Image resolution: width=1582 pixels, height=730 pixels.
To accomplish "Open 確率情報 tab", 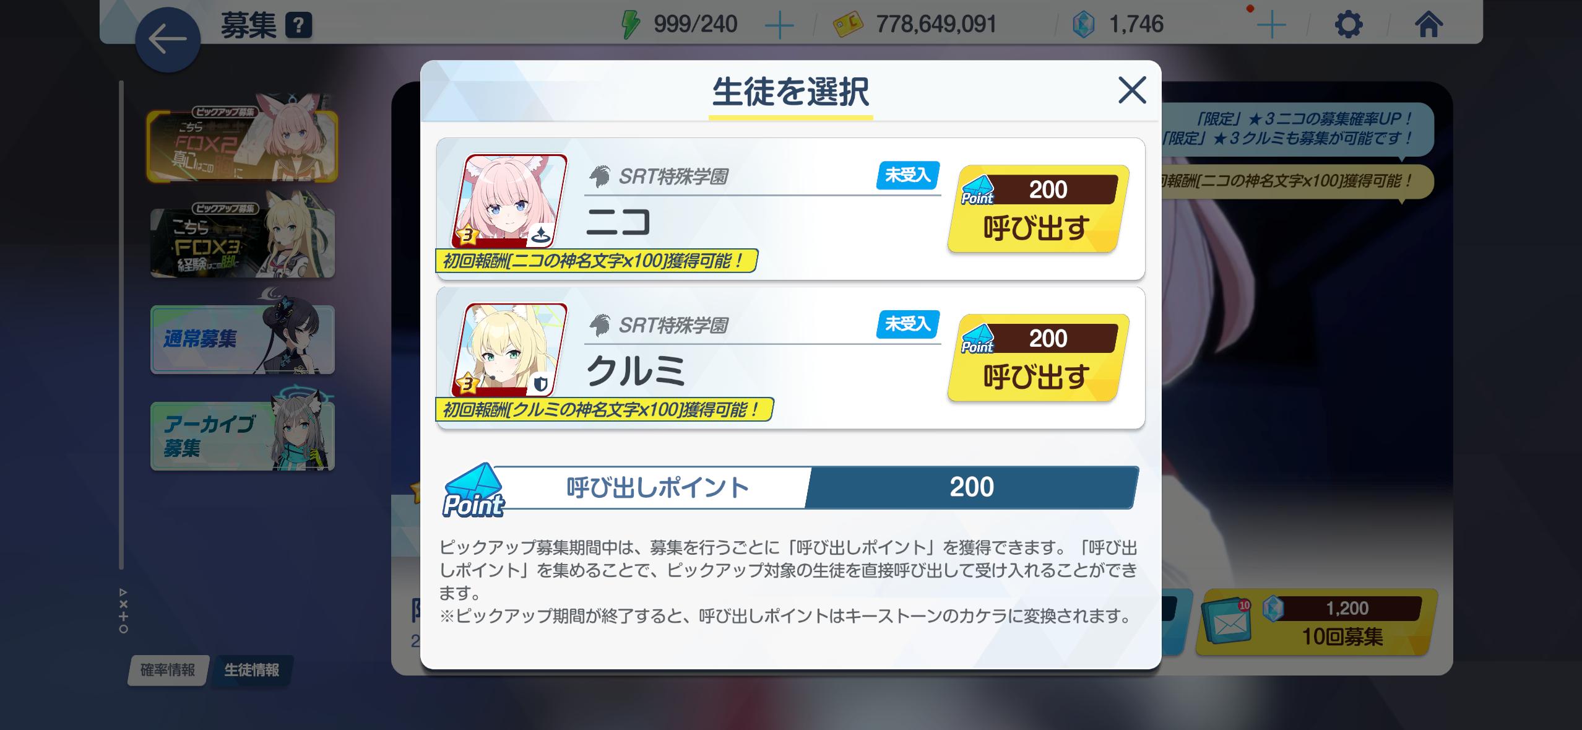I will (x=168, y=670).
